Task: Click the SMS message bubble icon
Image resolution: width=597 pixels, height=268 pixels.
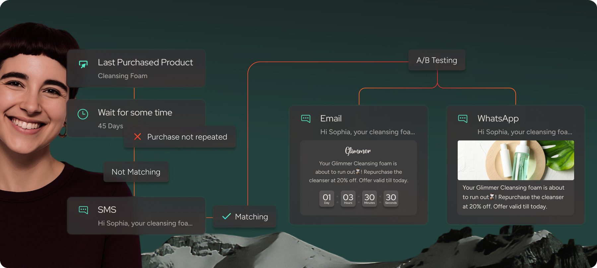Action: click(83, 210)
